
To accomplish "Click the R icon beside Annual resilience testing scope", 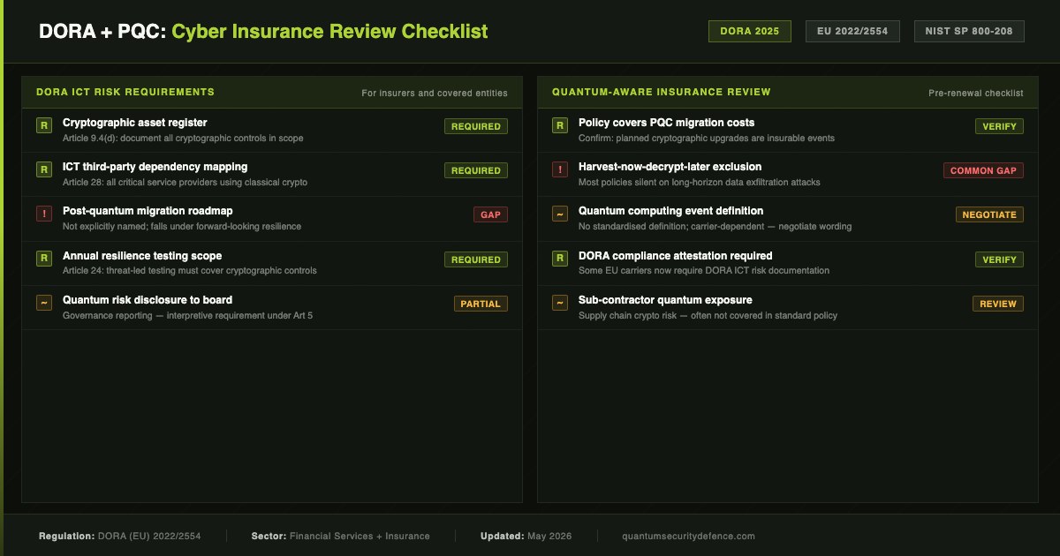I will 44,259.
